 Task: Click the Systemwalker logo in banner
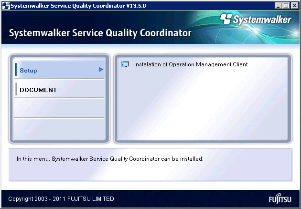point(256,20)
